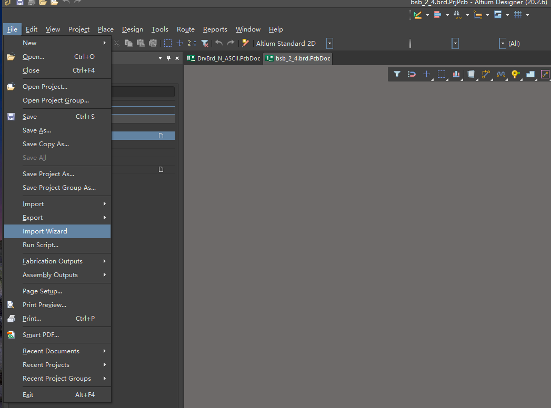Viewport: 551px width, 408px height.
Task: Open the (All) filter dropdown
Action: [x=503, y=44]
